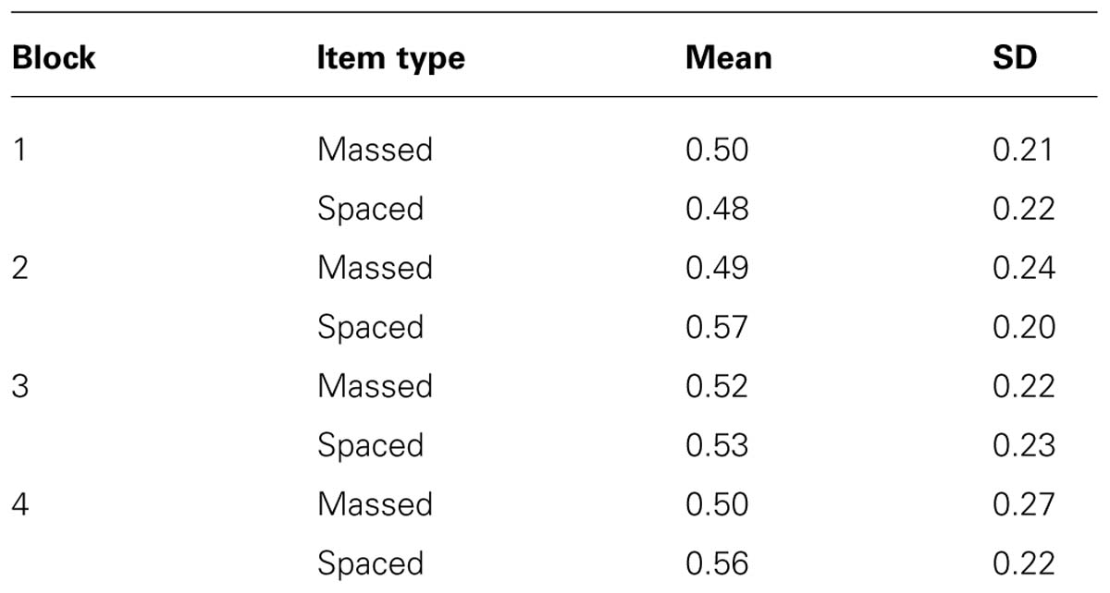Click the Block 3 Massed mean 0.52
1110x593 pixels.
point(717,386)
